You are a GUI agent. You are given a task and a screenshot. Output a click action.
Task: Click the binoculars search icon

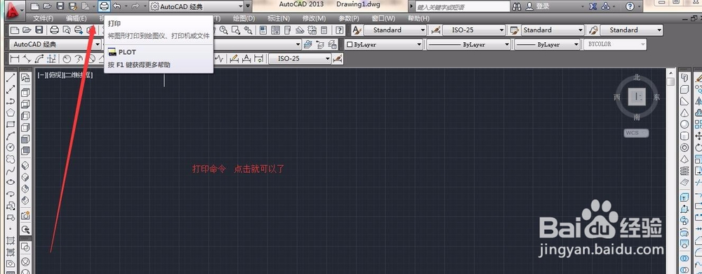click(x=517, y=6)
